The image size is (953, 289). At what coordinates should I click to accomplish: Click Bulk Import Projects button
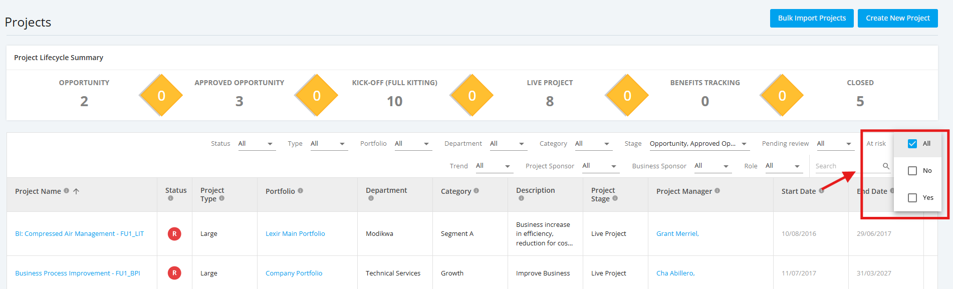(x=812, y=18)
